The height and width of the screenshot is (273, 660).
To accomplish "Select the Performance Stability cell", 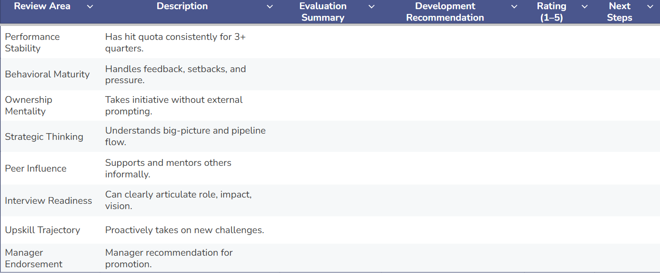I will (50, 42).
